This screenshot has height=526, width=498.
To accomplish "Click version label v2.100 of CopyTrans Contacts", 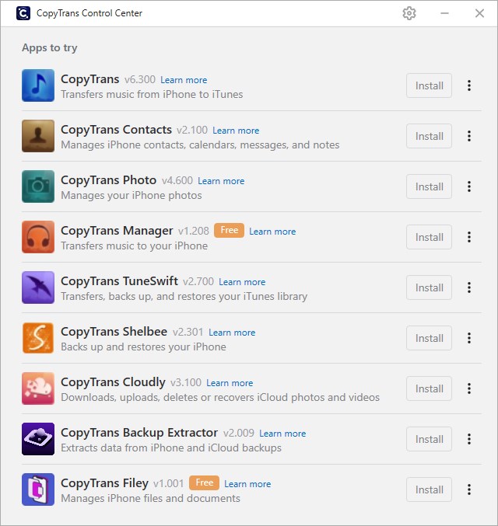I will click(x=192, y=130).
